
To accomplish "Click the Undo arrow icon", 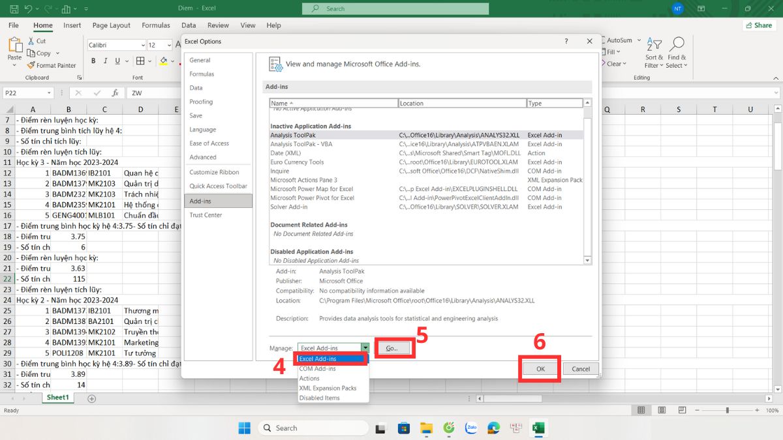I will 28,9.
